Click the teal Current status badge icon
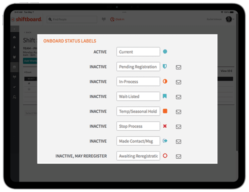 (165, 52)
